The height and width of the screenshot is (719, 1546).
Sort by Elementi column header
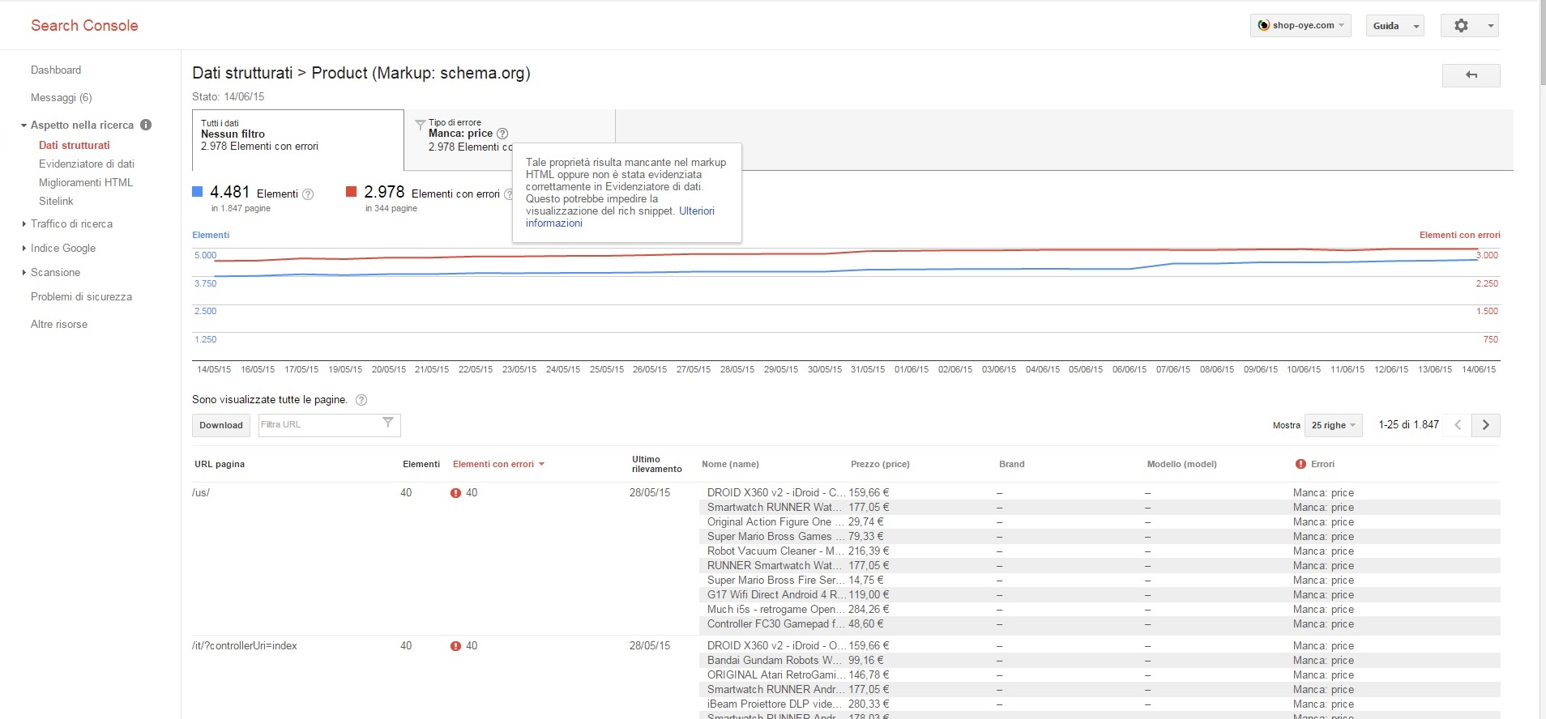pos(421,464)
